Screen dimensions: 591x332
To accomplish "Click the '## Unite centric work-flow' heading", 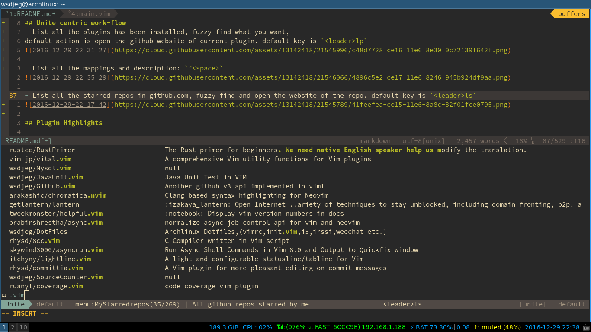I will [x=75, y=23].
